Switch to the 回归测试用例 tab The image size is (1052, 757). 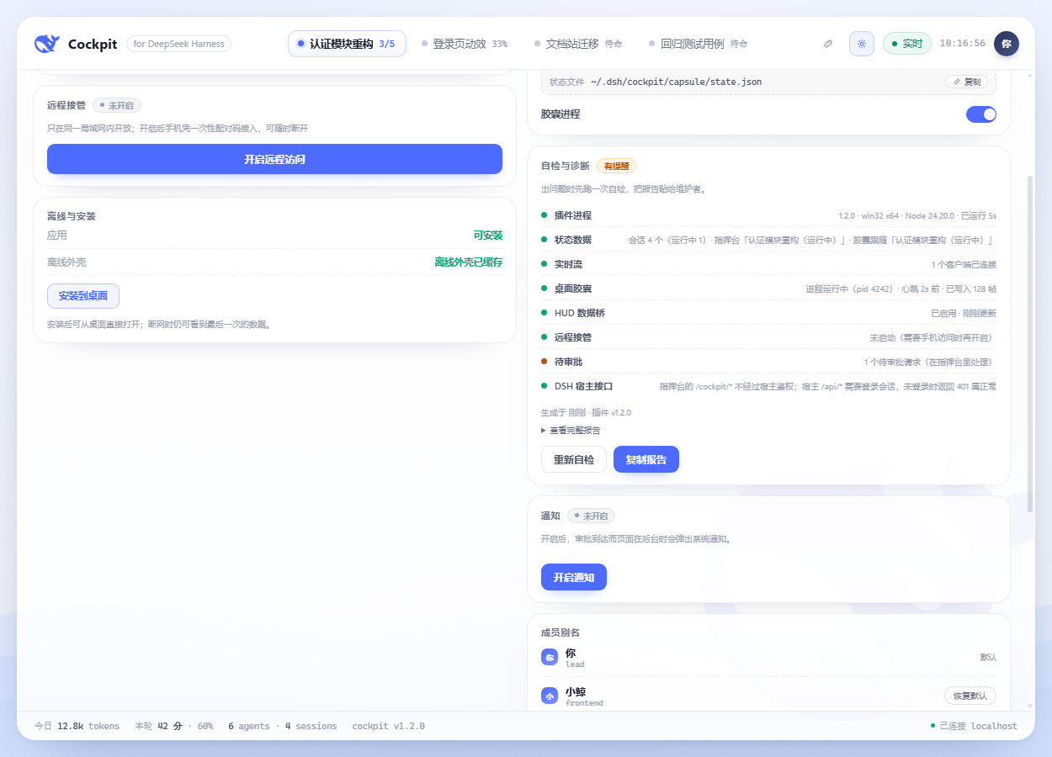(x=699, y=44)
